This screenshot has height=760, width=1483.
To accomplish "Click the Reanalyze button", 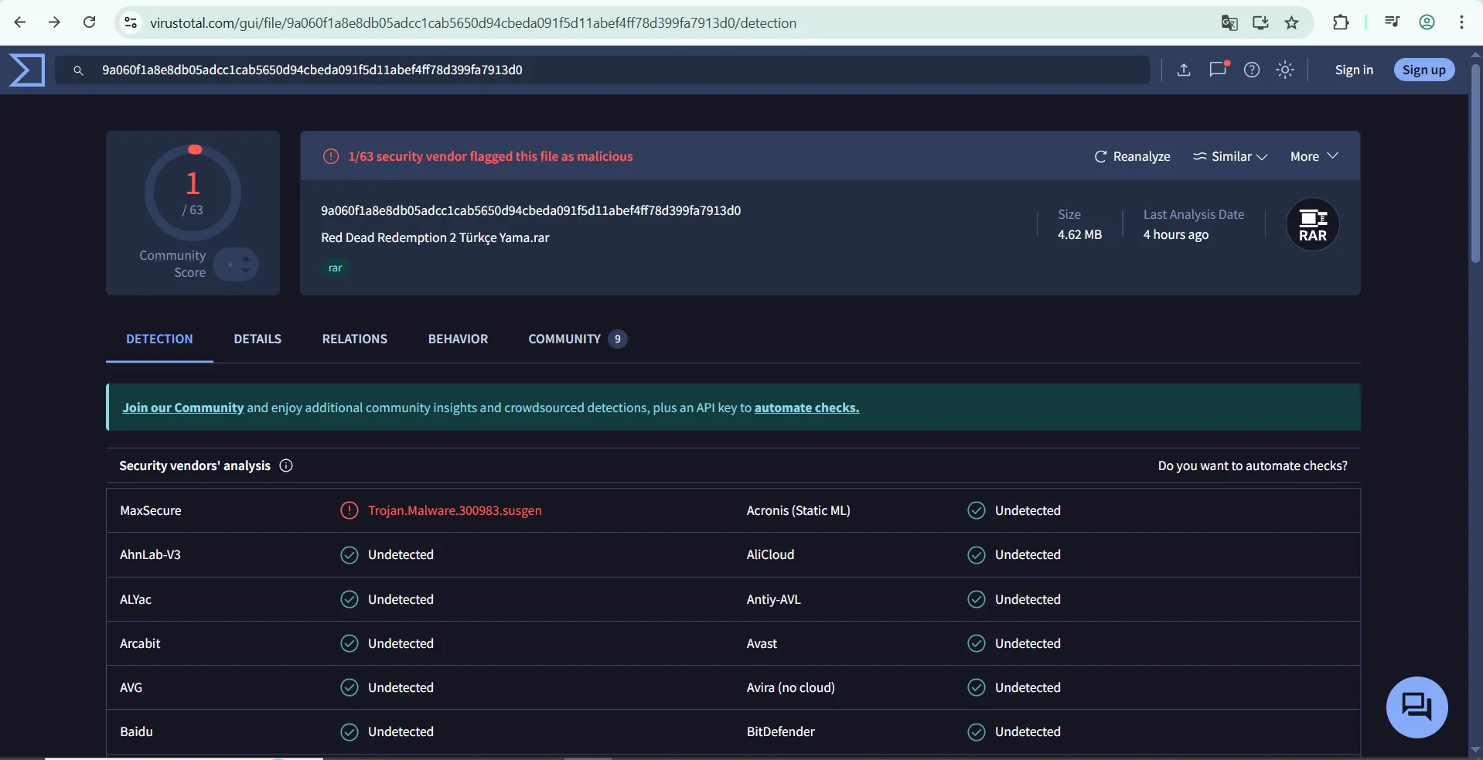I will (1133, 156).
